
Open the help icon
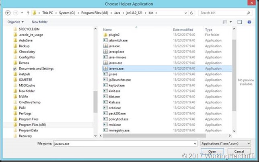coord(249,22)
